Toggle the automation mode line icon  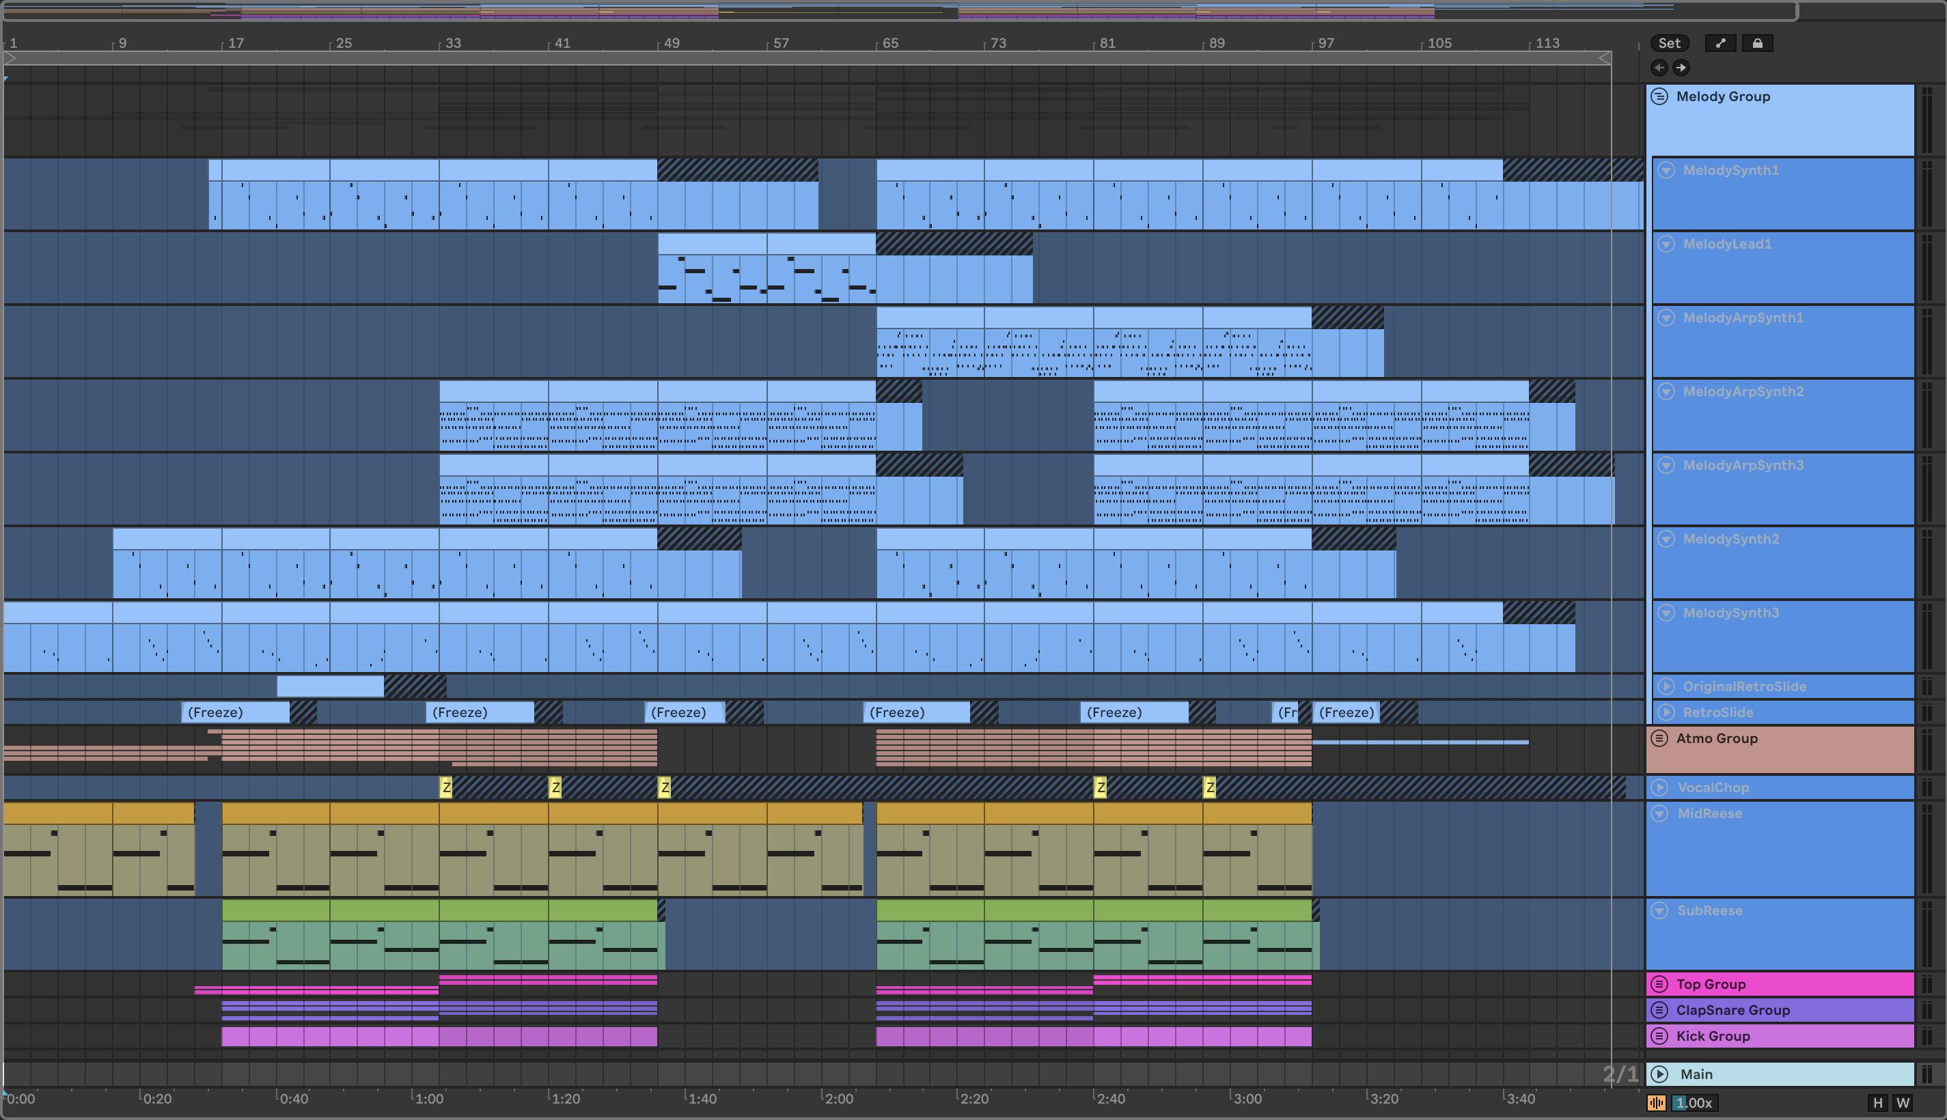click(x=1720, y=43)
